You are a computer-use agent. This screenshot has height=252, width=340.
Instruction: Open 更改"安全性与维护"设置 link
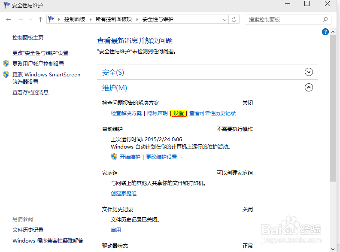40,53
